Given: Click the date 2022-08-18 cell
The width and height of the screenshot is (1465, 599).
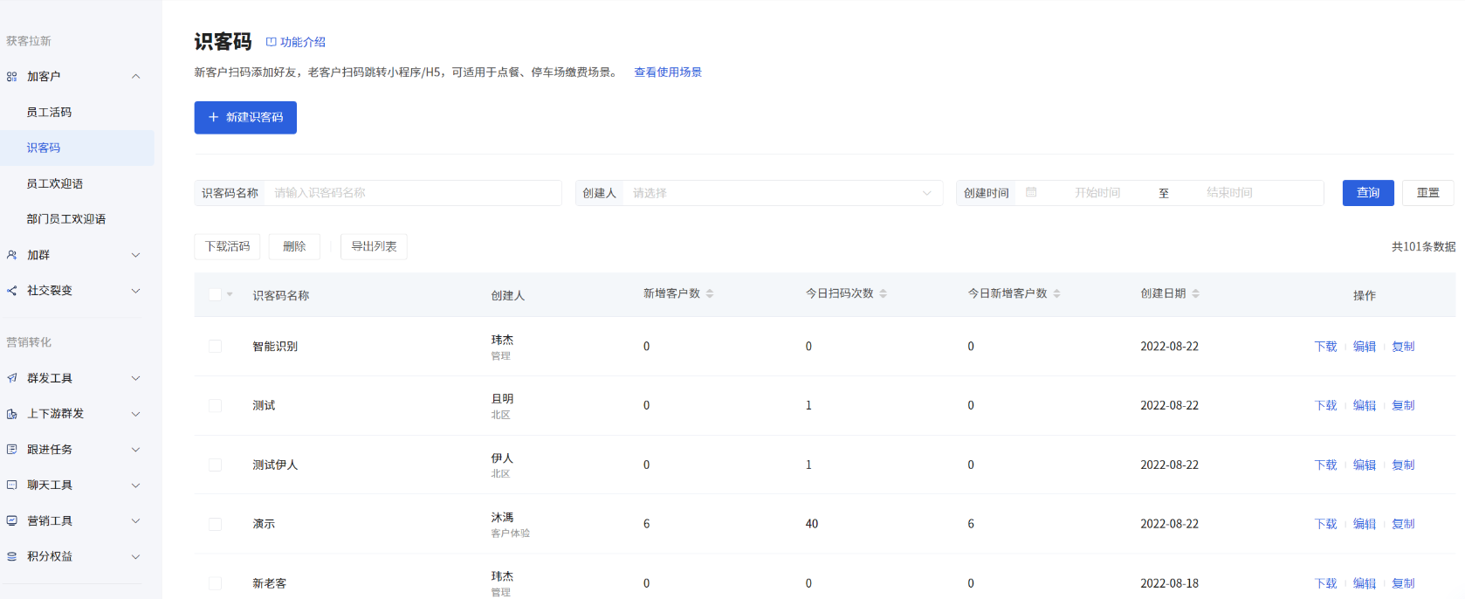Looking at the screenshot, I should 1169,583.
